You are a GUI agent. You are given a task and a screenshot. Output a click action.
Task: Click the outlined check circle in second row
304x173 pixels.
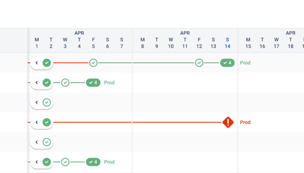pos(65,83)
